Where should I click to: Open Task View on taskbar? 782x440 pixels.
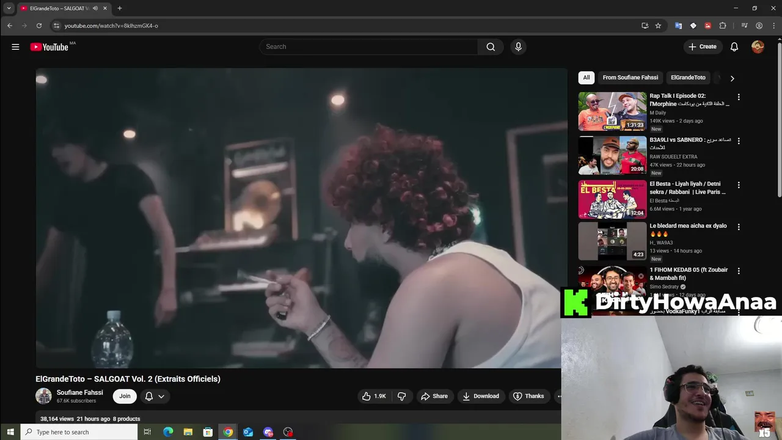coord(147,432)
